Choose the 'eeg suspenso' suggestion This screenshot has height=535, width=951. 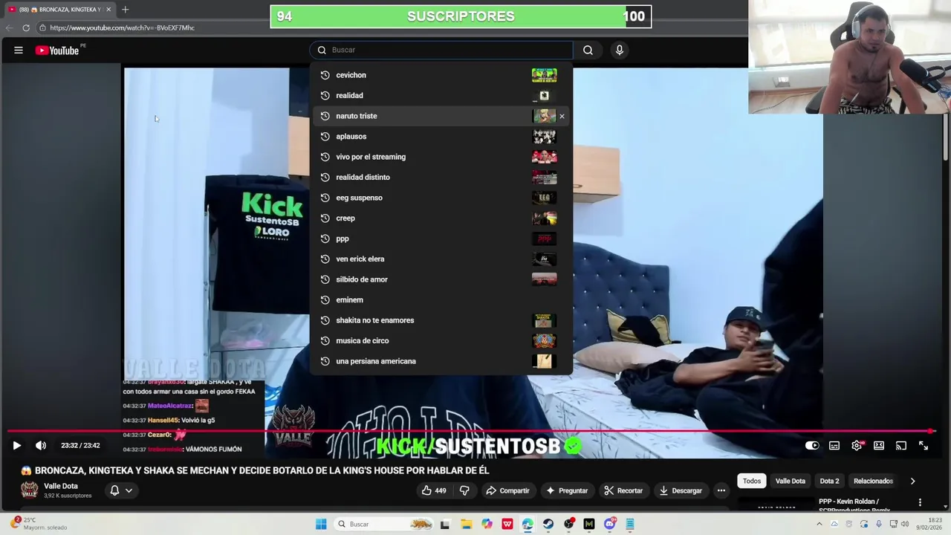pyautogui.click(x=441, y=198)
